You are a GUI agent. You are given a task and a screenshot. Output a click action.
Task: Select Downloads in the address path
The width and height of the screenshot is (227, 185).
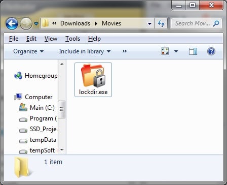[x=75, y=23]
